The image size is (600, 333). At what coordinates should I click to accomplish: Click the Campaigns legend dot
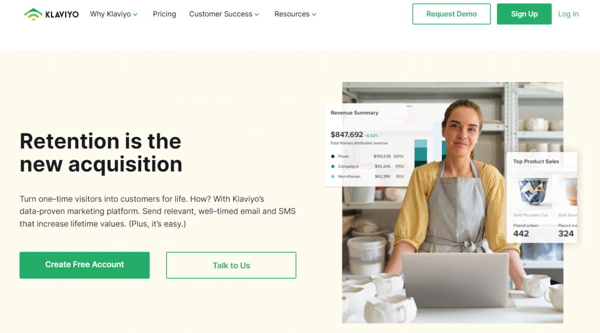click(x=333, y=166)
